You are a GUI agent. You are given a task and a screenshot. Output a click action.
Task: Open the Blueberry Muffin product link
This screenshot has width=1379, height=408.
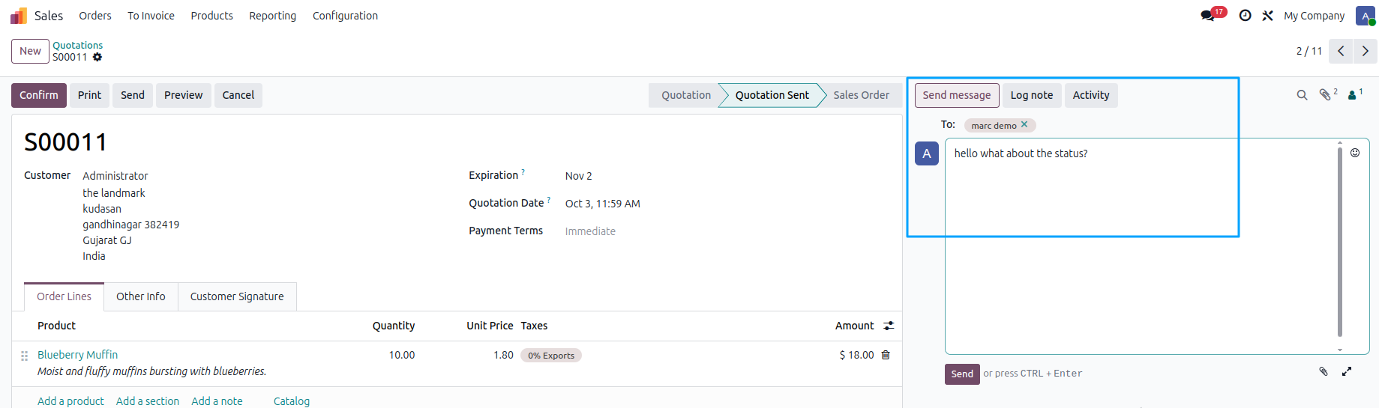77,355
